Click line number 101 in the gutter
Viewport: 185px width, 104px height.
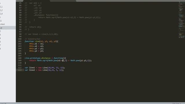pos(20,41)
